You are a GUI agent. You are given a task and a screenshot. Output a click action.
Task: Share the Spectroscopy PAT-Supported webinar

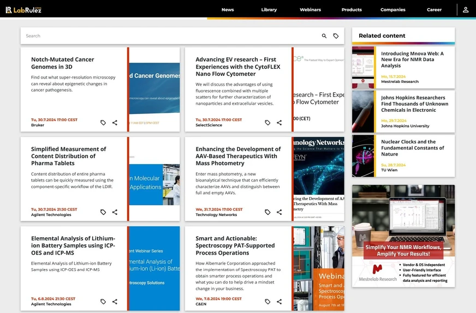(279, 302)
